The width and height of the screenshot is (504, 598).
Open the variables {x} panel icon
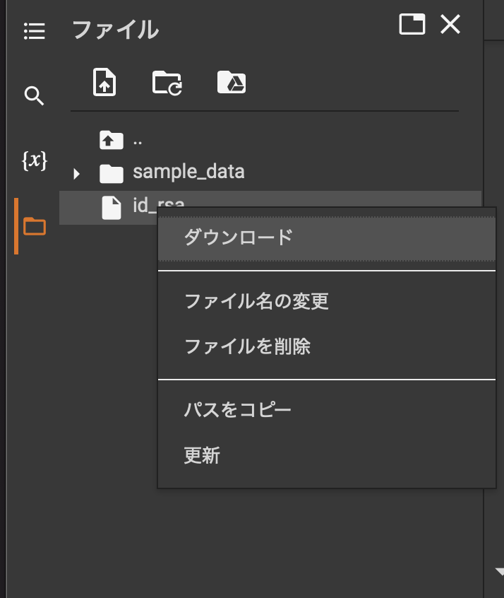(34, 161)
